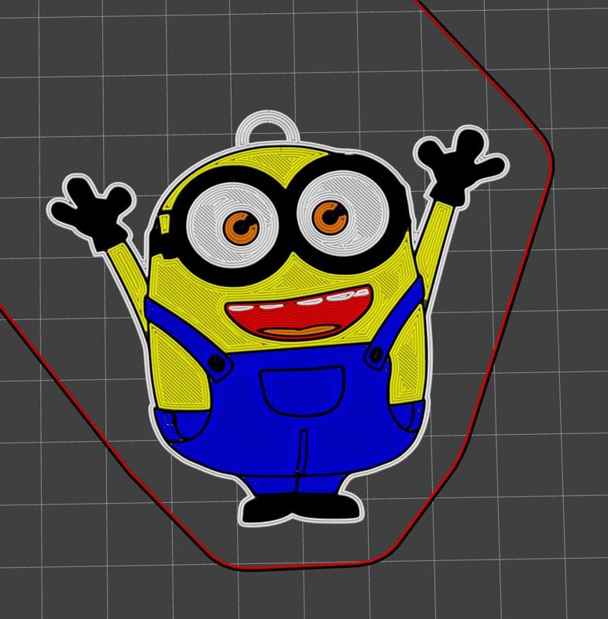Select the black shoes at the bottom
Screen dimensions: 608x619
coord(303,509)
